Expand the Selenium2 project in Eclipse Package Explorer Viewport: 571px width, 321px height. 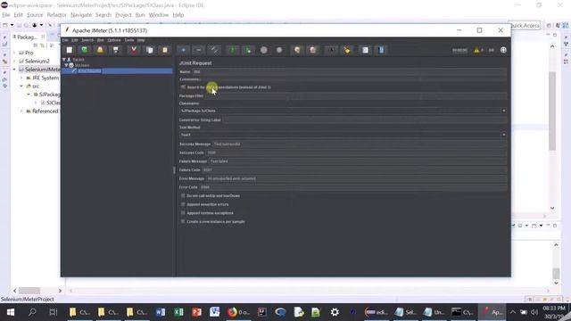coord(14,62)
